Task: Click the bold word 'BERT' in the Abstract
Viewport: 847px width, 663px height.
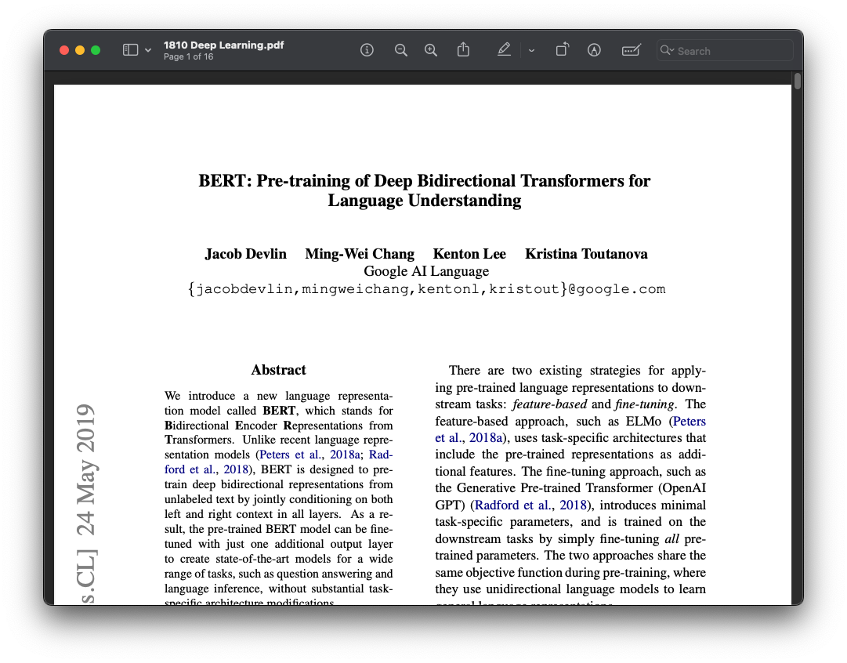Action: (x=279, y=411)
